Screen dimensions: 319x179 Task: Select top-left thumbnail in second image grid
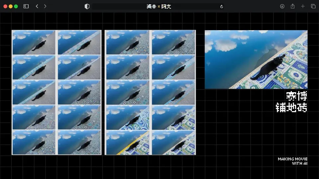click(x=128, y=42)
